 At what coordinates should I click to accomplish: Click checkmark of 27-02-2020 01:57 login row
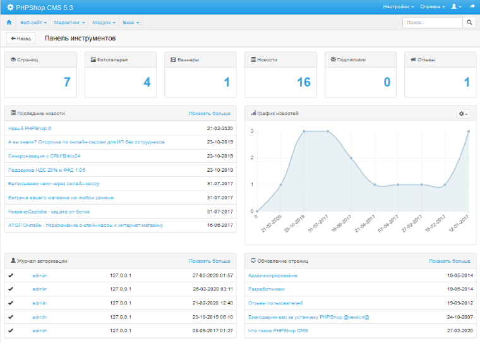(11, 275)
